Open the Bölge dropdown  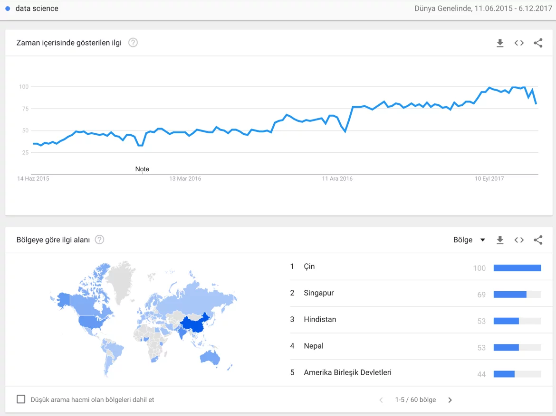(x=469, y=240)
